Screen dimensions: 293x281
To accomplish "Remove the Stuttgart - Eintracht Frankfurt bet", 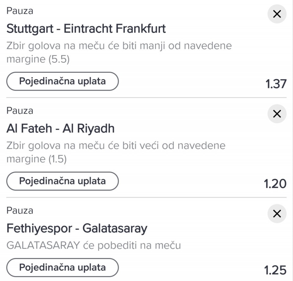I will coord(277,14).
